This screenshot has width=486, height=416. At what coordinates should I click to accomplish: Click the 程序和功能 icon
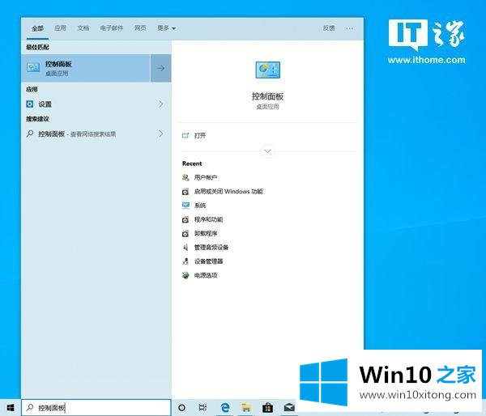tap(185, 219)
